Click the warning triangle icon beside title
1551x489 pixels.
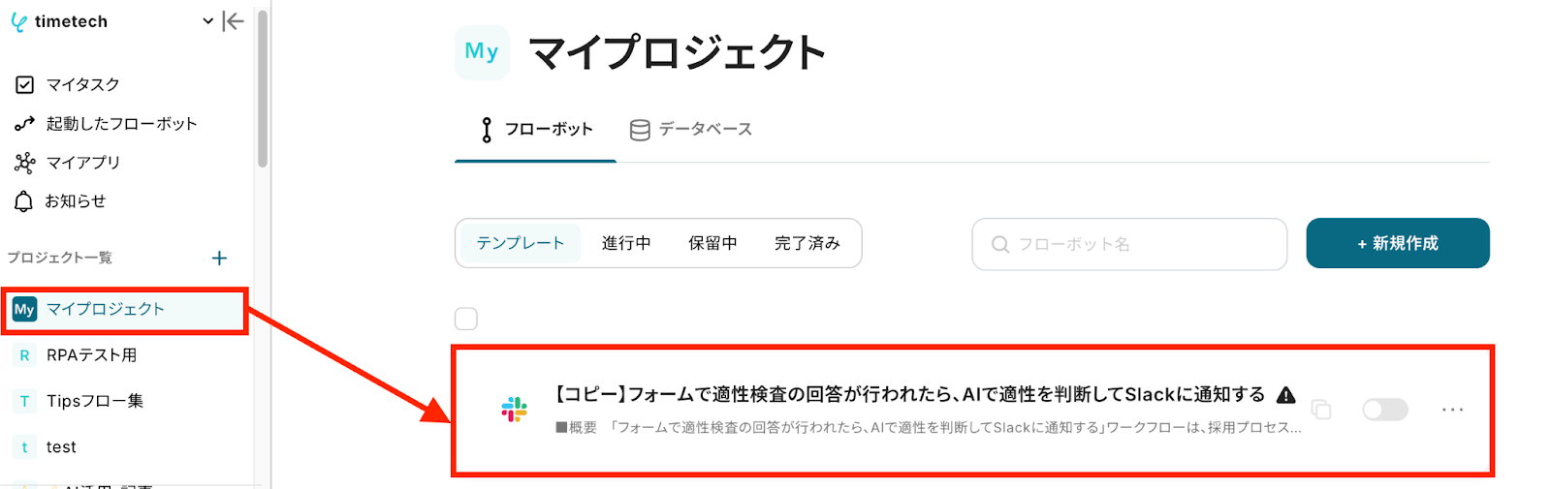1286,395
